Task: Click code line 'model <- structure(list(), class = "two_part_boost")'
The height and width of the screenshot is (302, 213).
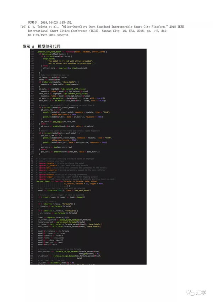Action: [x=65, y=191]
